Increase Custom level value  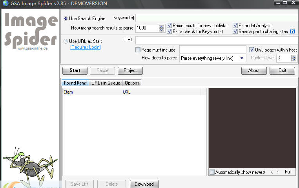294,57
